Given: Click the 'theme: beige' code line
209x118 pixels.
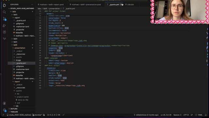Looking at the screenshot, I should tap(55, 83).
